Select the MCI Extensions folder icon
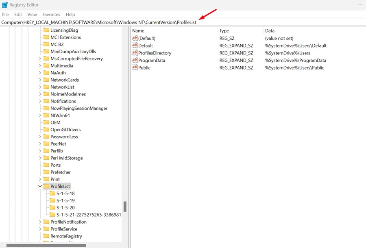Screen dimensions: 366x248 tap(46, 37)
